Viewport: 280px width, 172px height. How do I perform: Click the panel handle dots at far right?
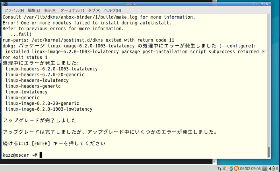277,169
